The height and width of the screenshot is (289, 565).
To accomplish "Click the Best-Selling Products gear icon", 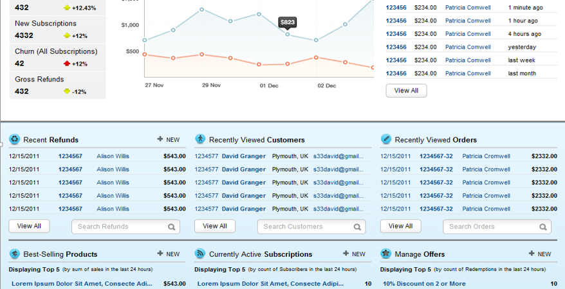I will [15, 254].
